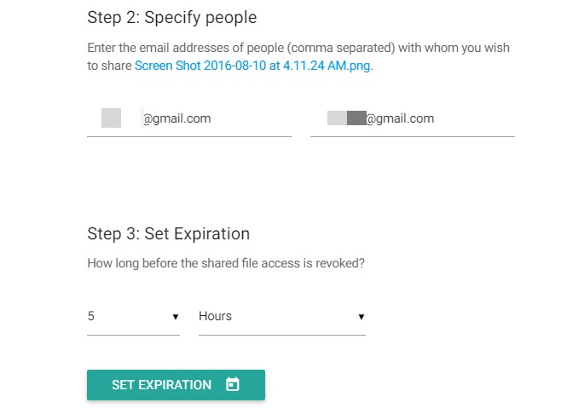Open the Hours unit dropdown
Viewport: 561px width, 408px height.
pyautogui.click(x=282, y=317)
